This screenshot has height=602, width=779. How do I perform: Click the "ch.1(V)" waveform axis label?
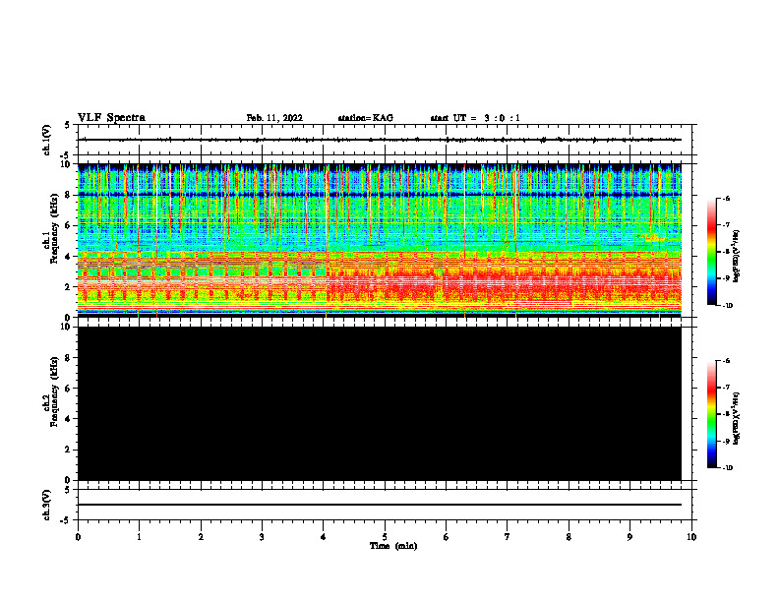click(x=47, y=140)
